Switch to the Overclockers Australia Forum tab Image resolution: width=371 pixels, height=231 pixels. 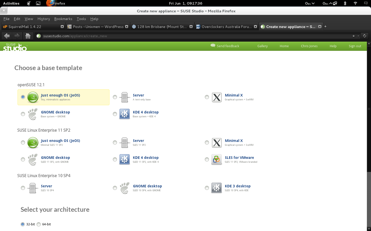[x=227, y=26]
